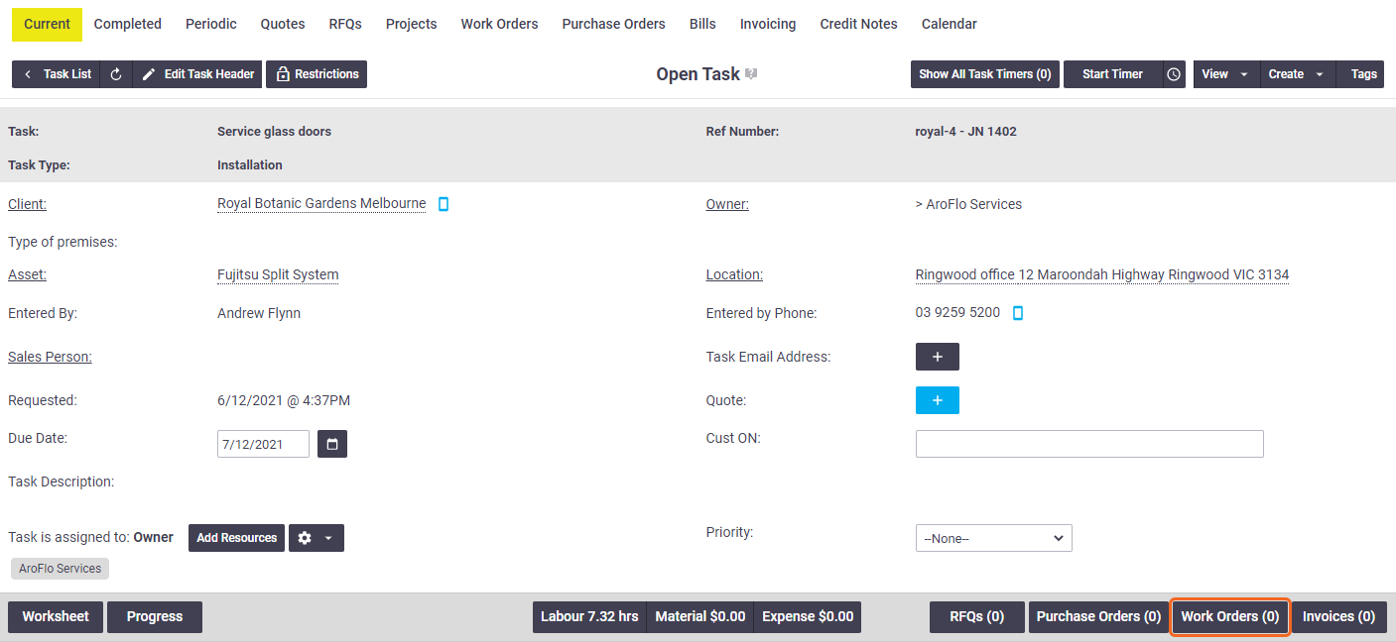Select the RFQs tab
This screenshot has height=642, width=1396.
[x=345, y=24]
